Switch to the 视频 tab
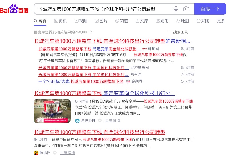 (81, 21)
